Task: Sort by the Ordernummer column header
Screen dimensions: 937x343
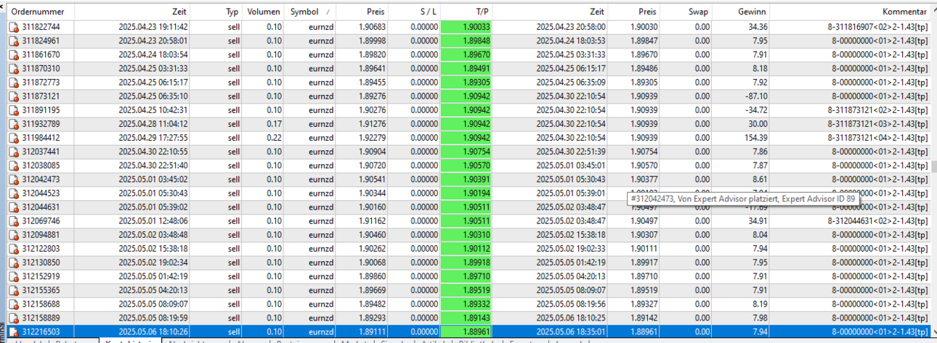Action: point(42,12)
